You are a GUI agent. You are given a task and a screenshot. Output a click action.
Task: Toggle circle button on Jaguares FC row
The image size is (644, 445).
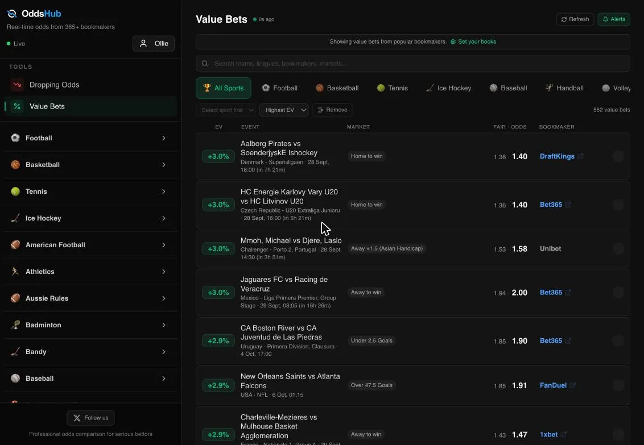click(618, 293)
